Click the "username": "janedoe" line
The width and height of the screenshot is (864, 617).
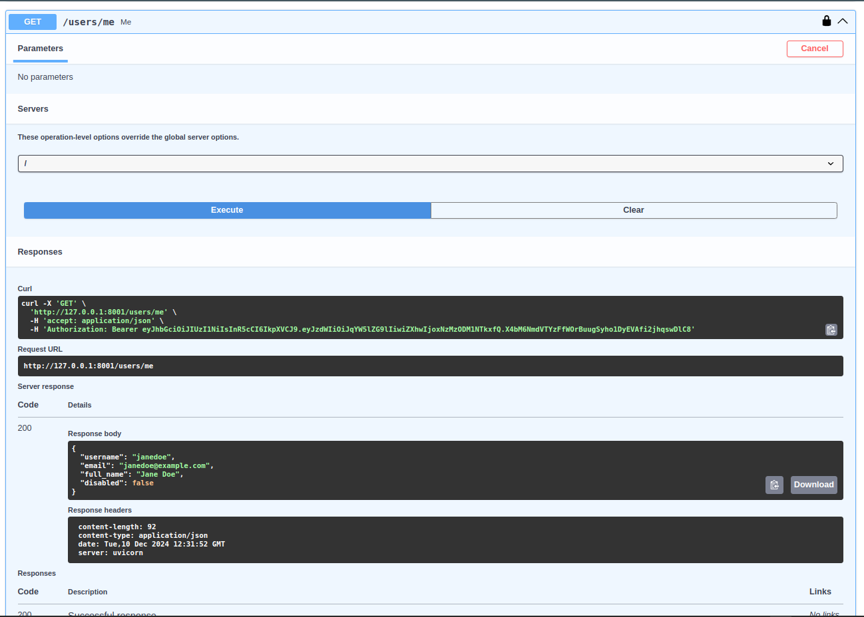point(127,457)
